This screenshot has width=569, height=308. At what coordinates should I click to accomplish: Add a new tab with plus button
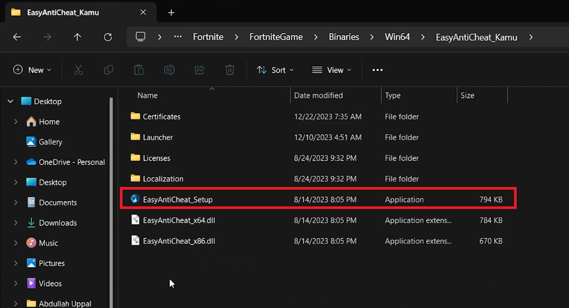[171, 13]
